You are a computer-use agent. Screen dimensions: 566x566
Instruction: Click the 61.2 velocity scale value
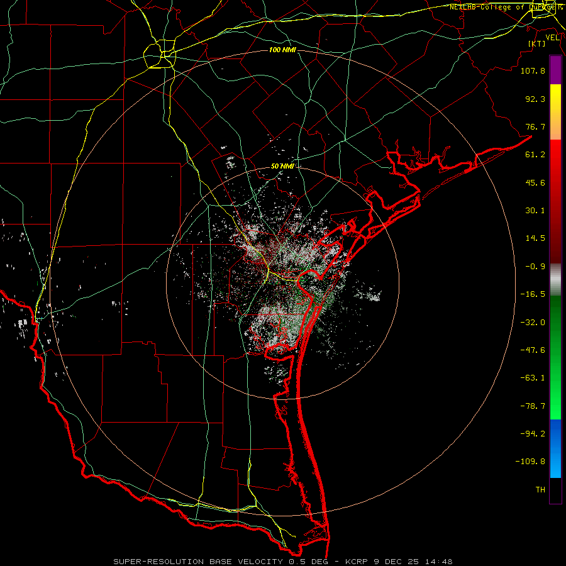pyautogui.click(x=535, y=155)
